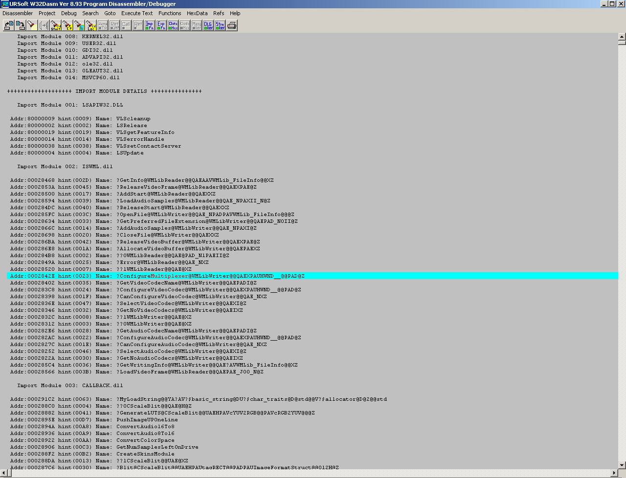Click the flashlight Find Text icon

pyautogui.click(x=32, y=25)
